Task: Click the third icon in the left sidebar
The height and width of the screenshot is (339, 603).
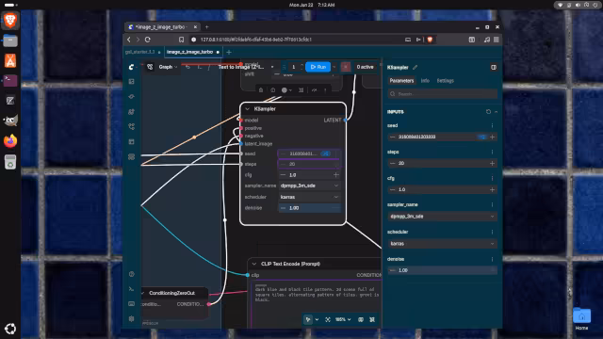Action: [132, 111]
